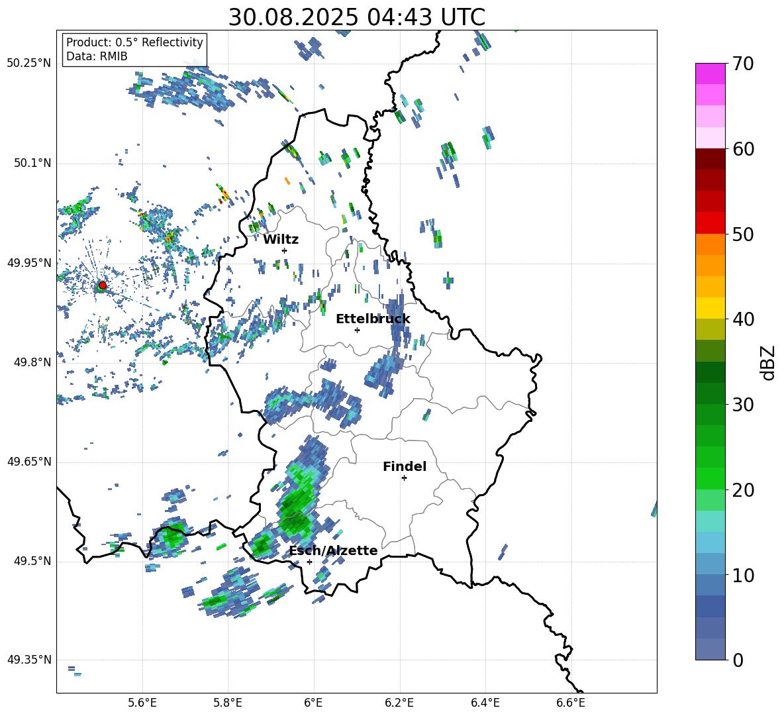Click the 50.25°N latitude label
Viewport: 784px width, 716px height.
click(29, 63)
